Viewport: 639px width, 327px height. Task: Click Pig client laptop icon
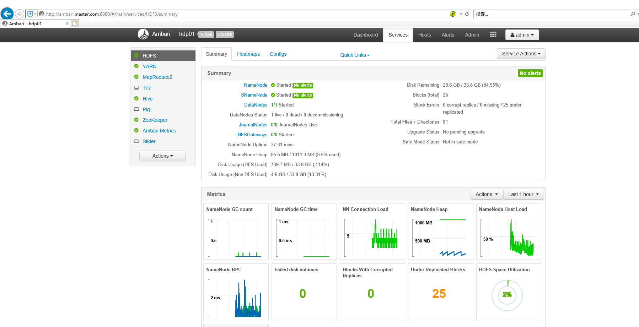click(136, 109)
